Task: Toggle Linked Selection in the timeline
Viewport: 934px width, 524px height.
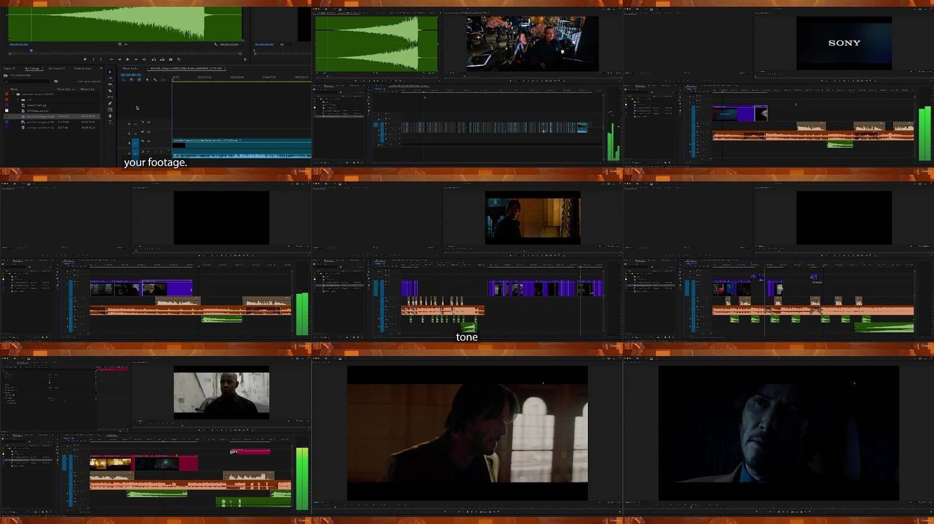Action: (139, 80)
